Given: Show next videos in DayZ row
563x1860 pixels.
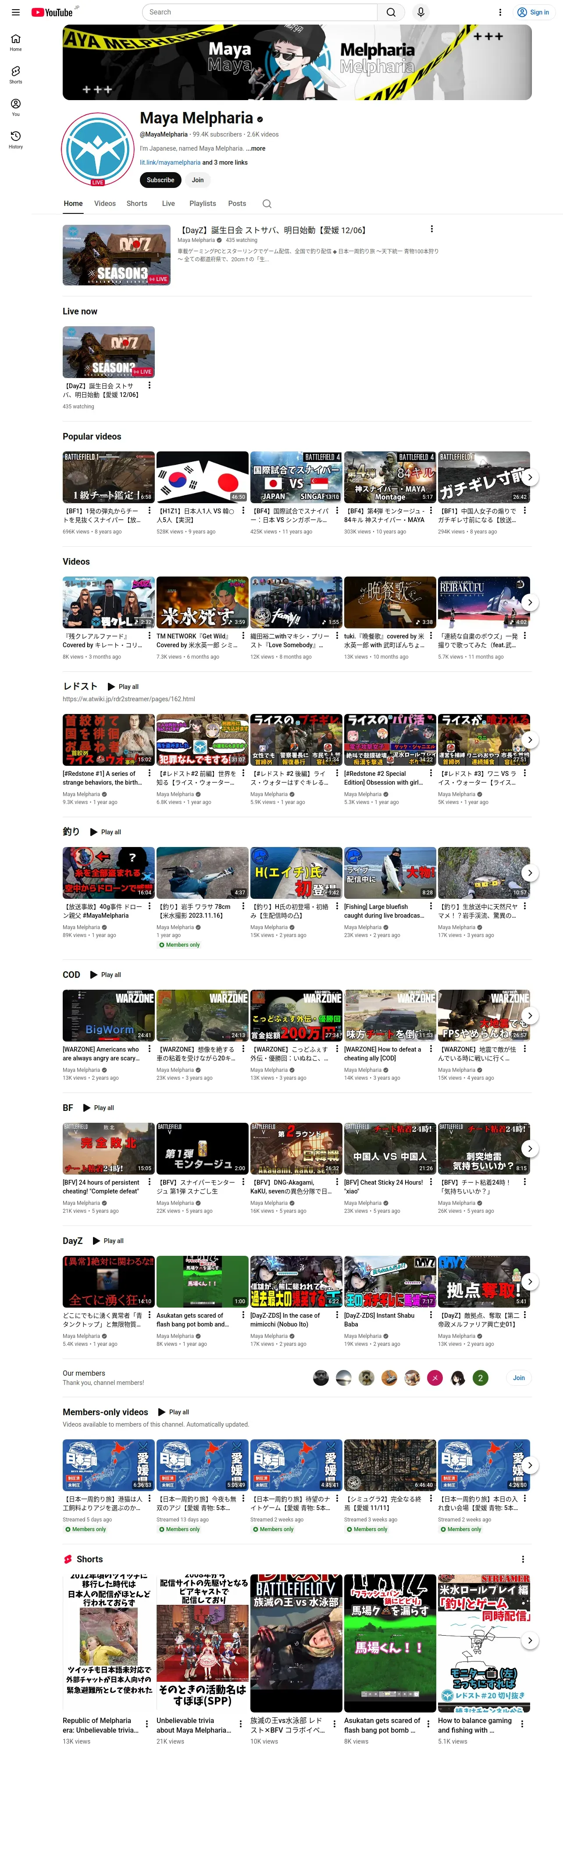Looking at the screenshot, I should click(530, 1282).
